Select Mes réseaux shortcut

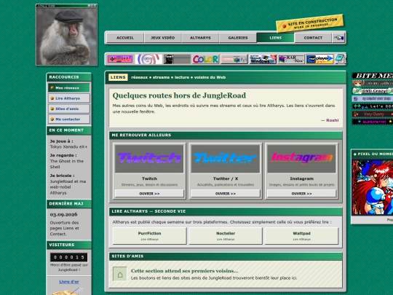point(69,88)
